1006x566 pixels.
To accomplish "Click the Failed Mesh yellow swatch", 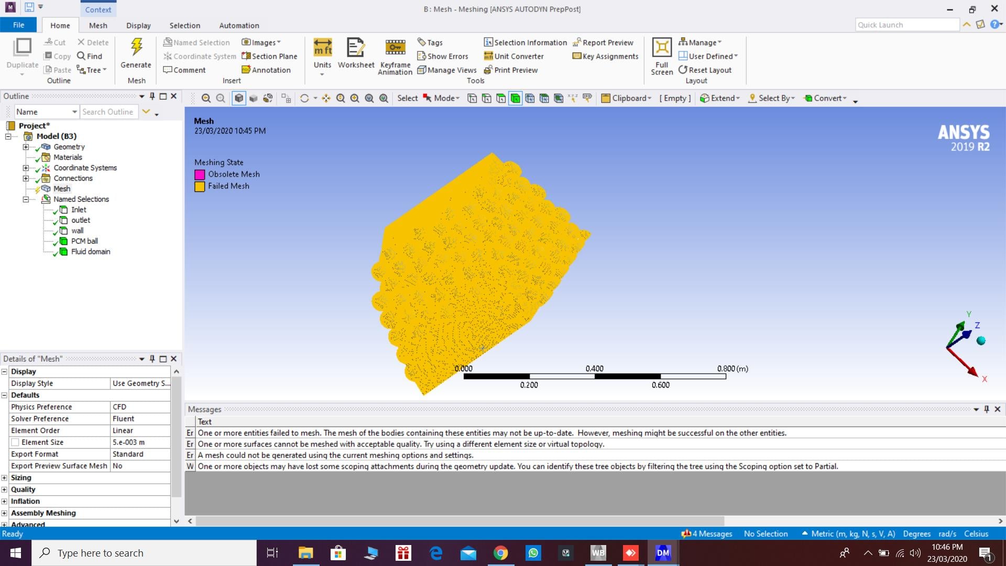I will (200, 186).
